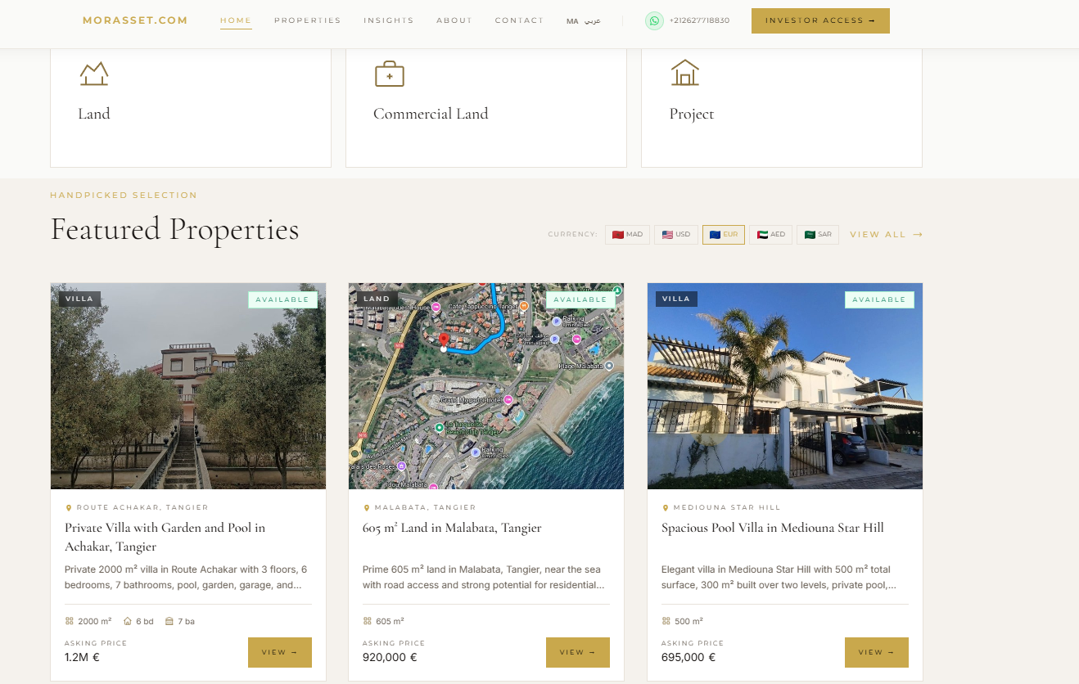Click the phone number +212627718830

point(699,20)
